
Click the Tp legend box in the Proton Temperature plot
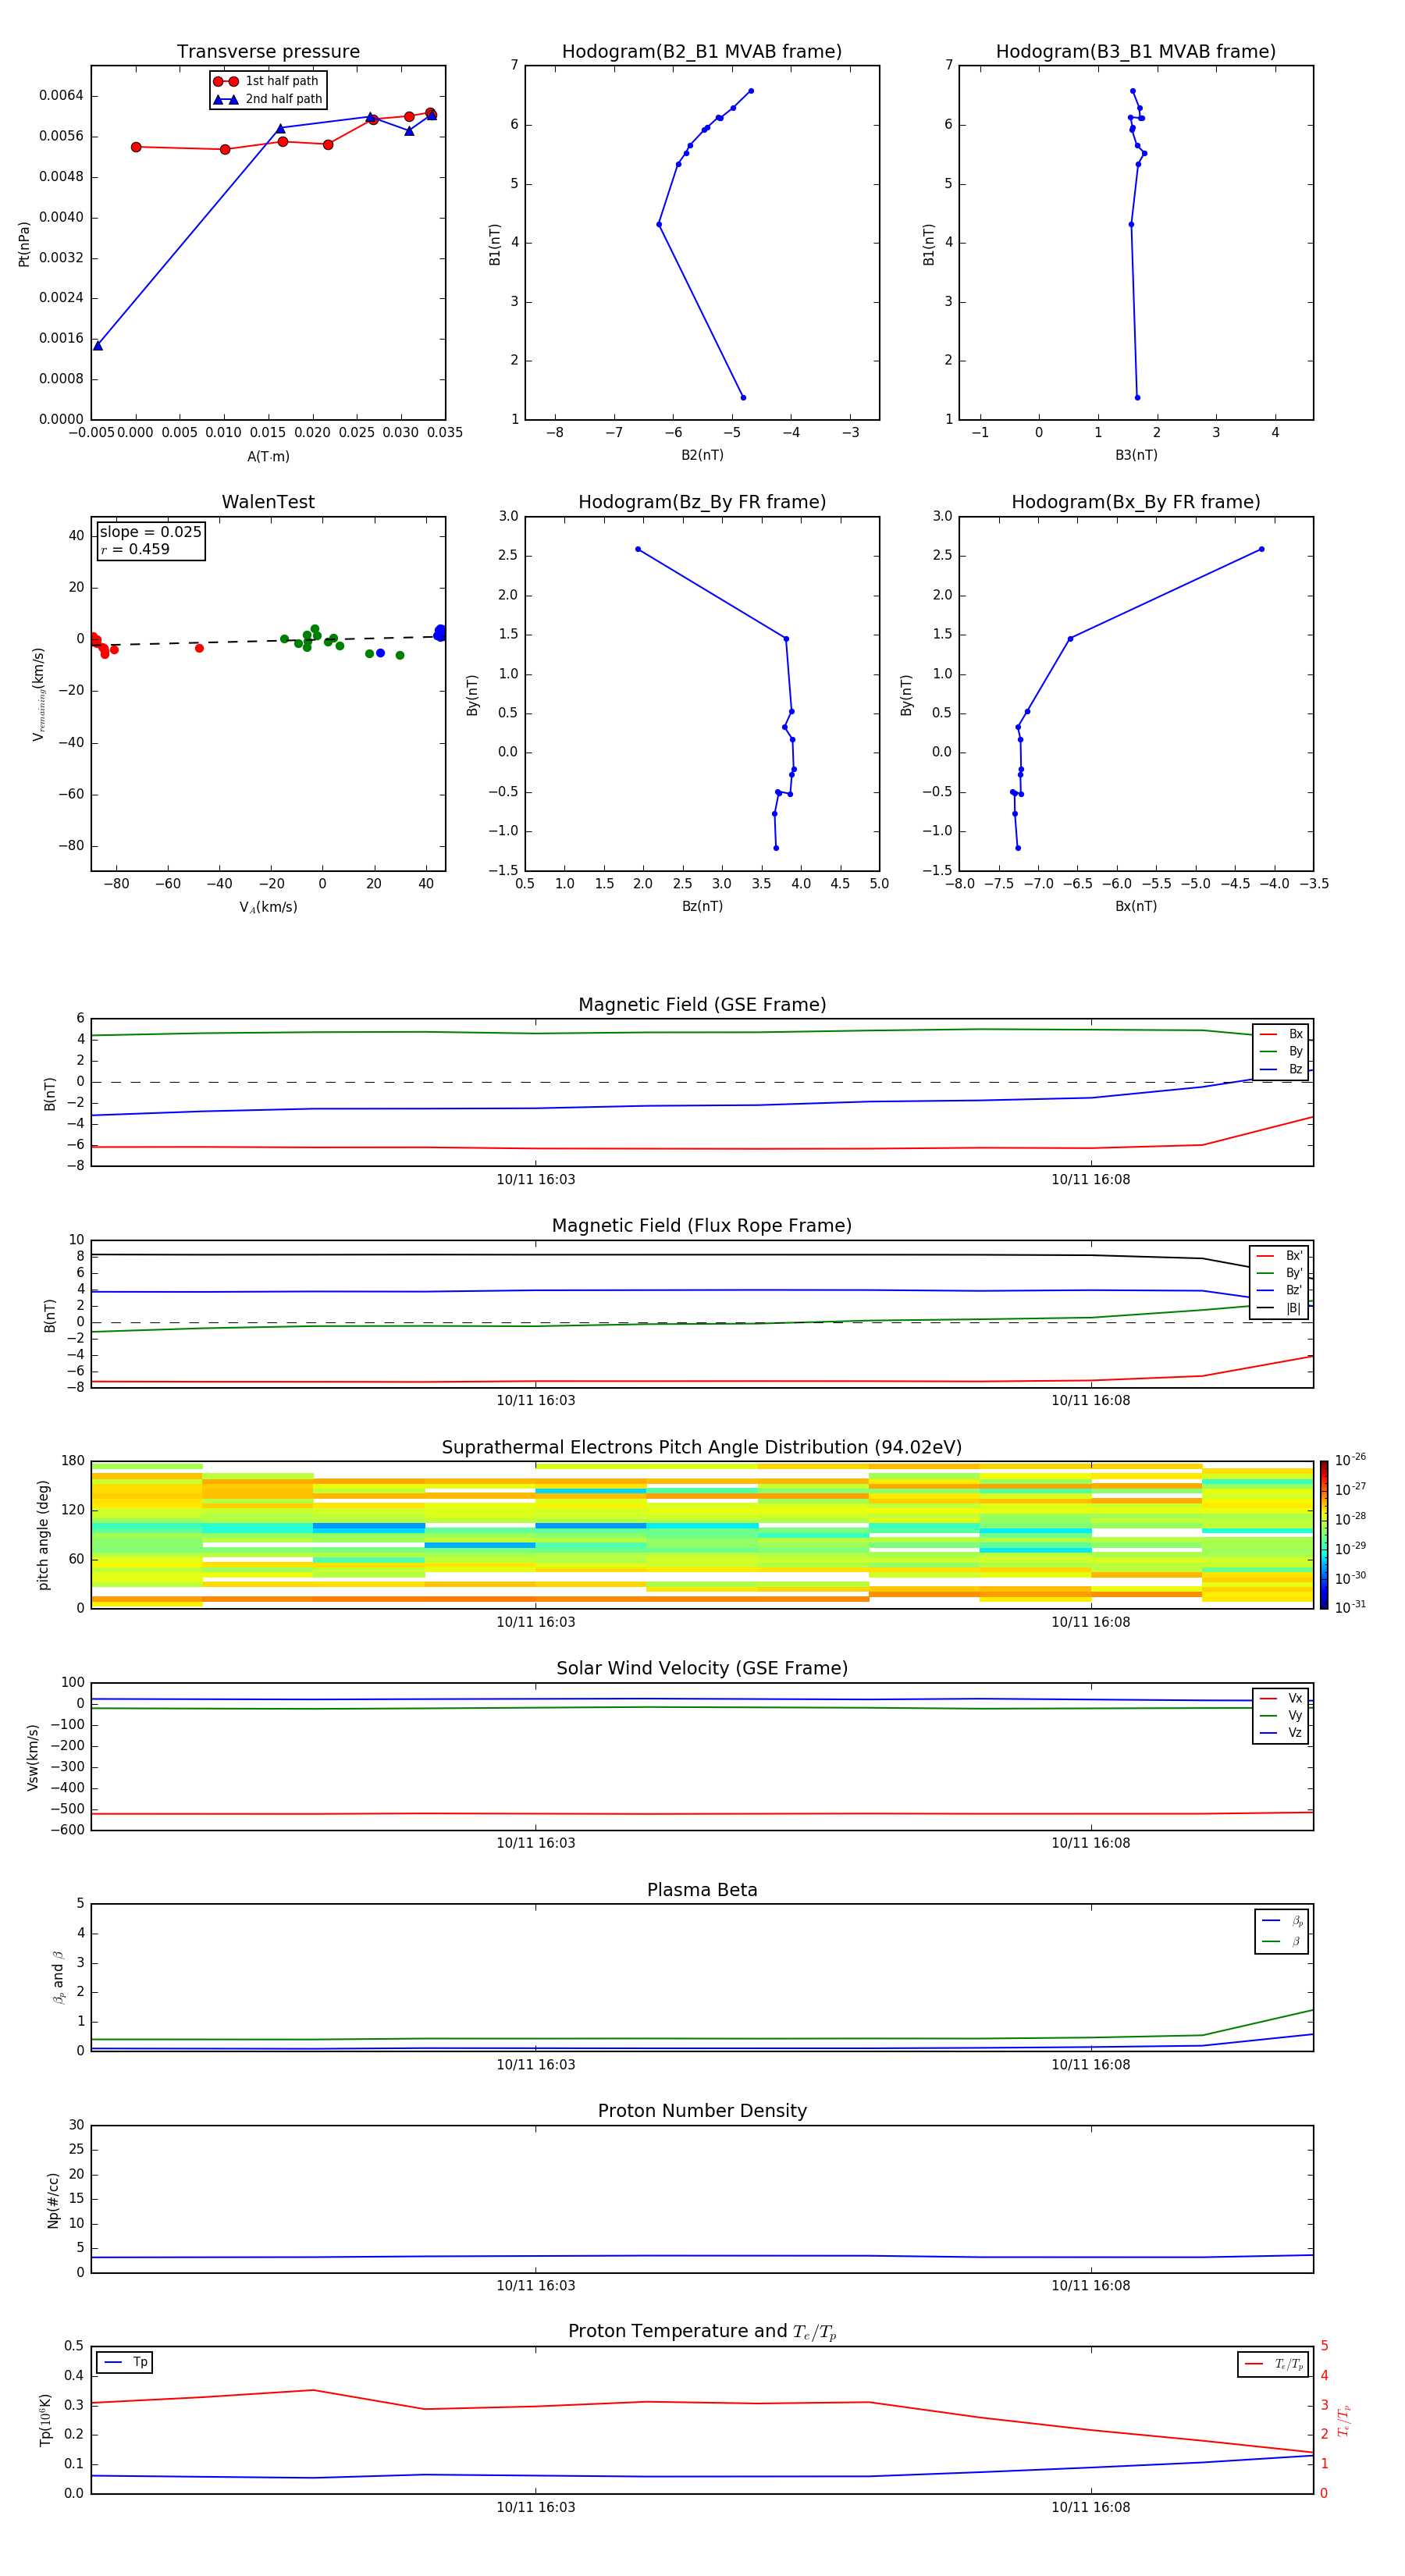coord(125,2362)
